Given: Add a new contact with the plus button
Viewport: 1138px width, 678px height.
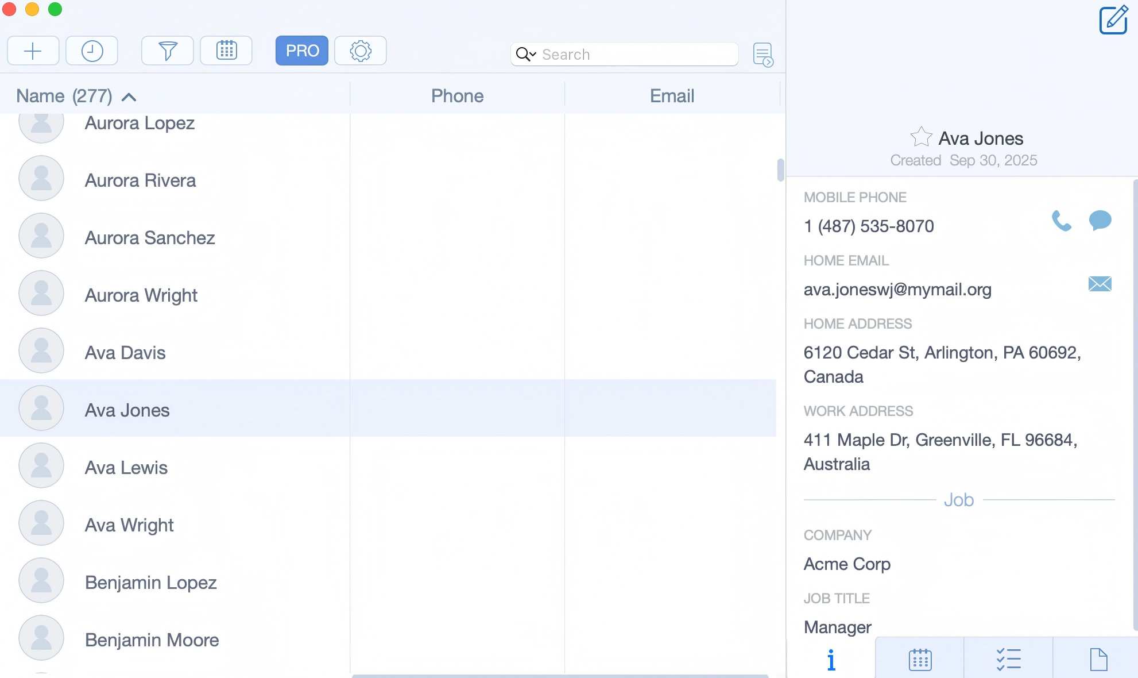Looking at the screenshot, I should 33,51.
